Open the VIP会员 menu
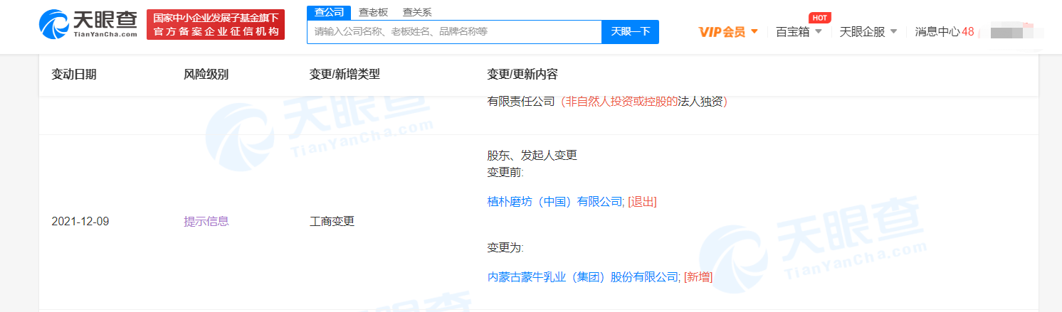 pos(728,32)
